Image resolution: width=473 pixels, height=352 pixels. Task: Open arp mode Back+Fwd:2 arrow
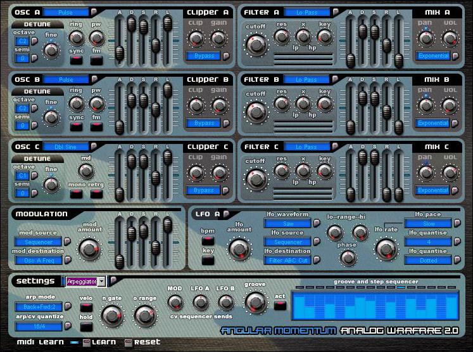[x=68, y=306]
